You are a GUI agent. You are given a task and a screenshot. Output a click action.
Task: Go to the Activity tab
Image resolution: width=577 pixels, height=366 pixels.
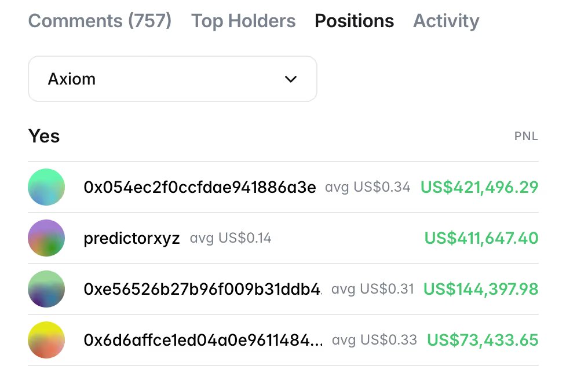coord(446,21)
